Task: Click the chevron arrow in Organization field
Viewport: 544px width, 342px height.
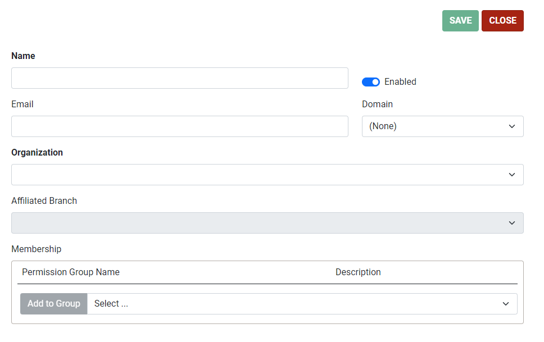Action: pos(512,175)
